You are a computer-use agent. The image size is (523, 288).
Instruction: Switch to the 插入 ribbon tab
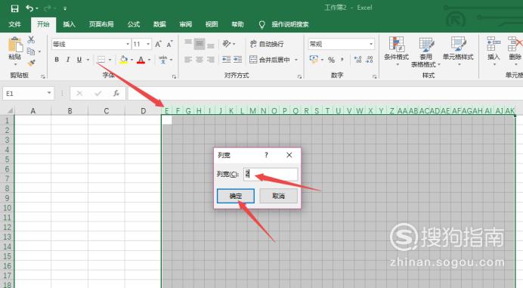(x=69, y=24)
